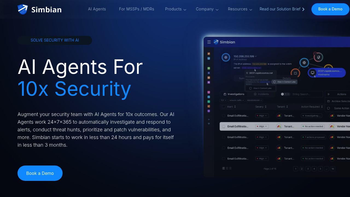Expand the Resources menu chevron
Viewport: 350px width, 197px height.
[250, 10]
